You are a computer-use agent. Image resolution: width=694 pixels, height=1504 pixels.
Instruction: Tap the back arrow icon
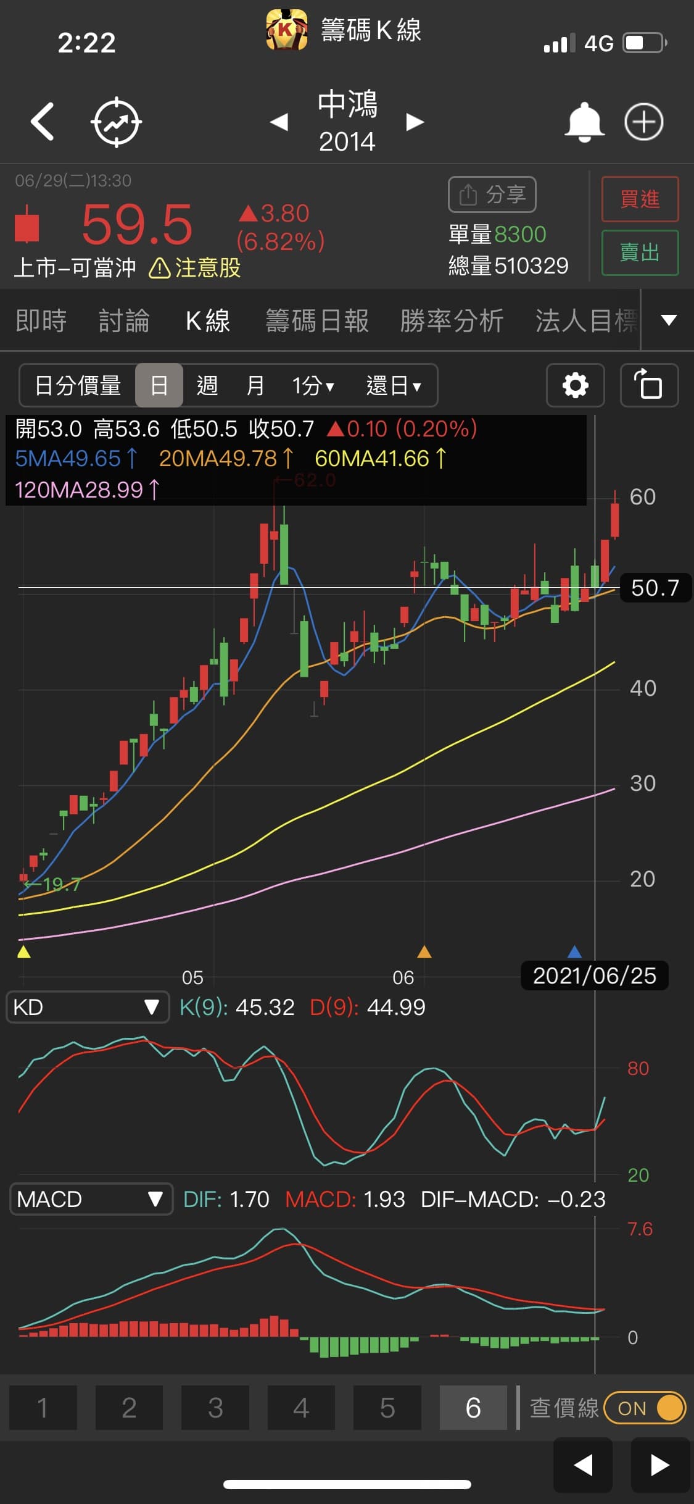[42, 122]
